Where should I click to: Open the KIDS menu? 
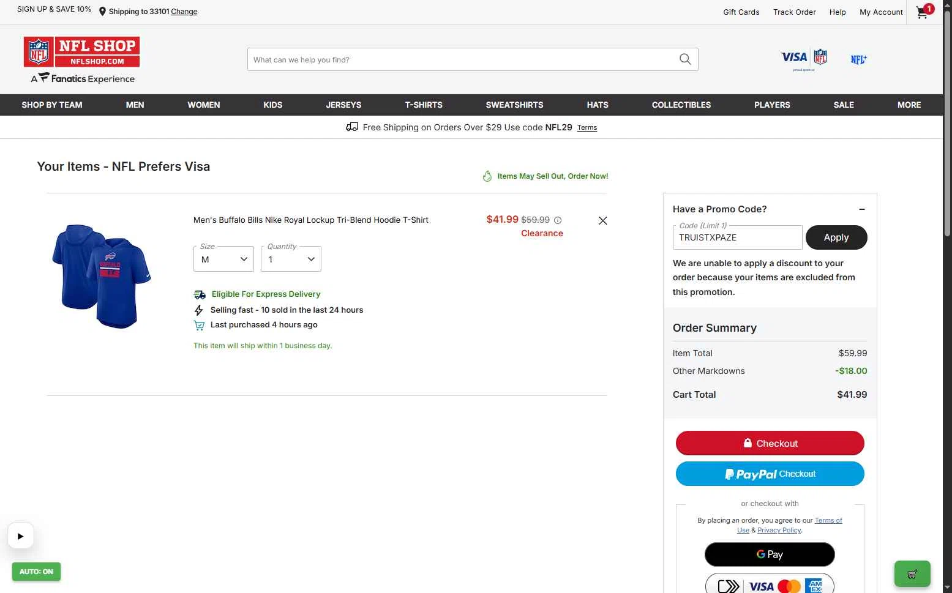pyautogui.click(x=273, y=105)
